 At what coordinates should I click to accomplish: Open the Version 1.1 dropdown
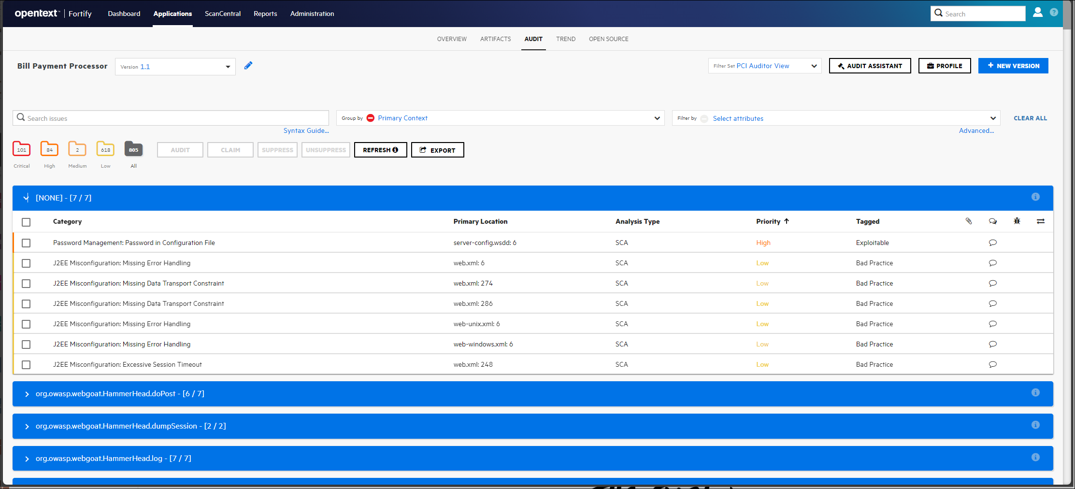point(175,67)
